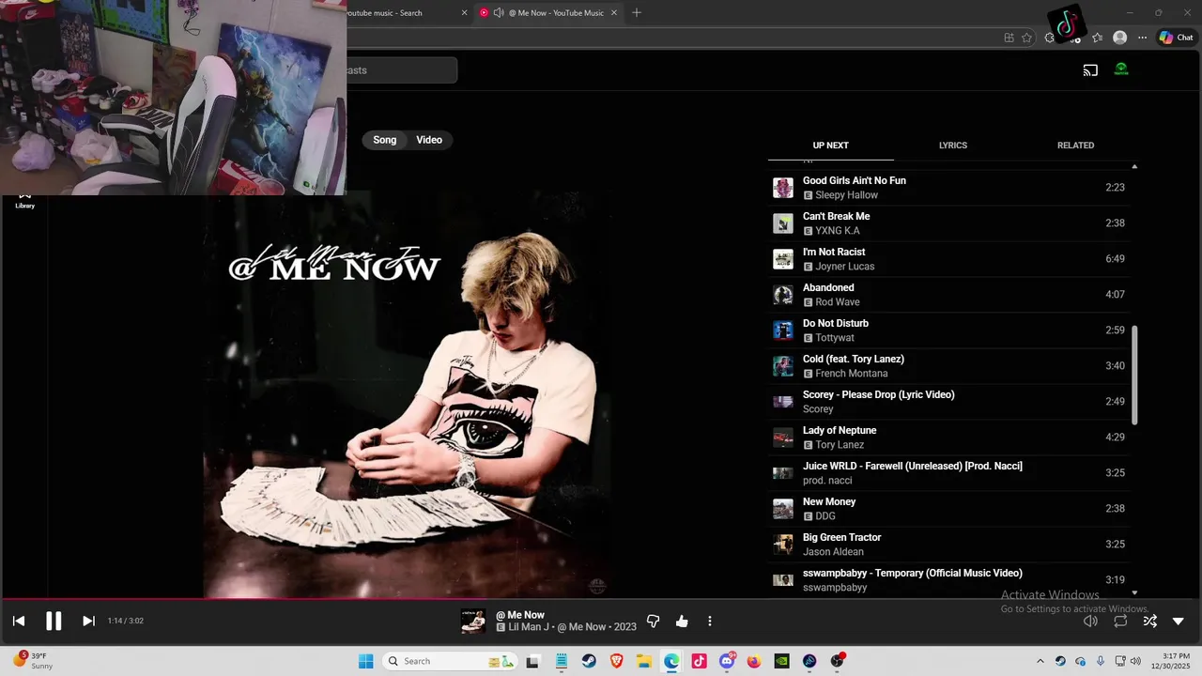Click the Cast to device icon
This screenshot has height=676, width=1202.
(x=1090, y=69)
